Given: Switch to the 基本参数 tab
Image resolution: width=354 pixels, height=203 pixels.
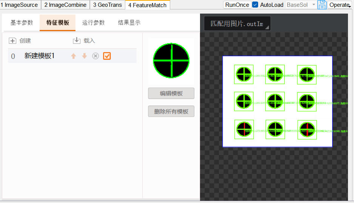Looking at the screenshot, I should pos(22,23).
